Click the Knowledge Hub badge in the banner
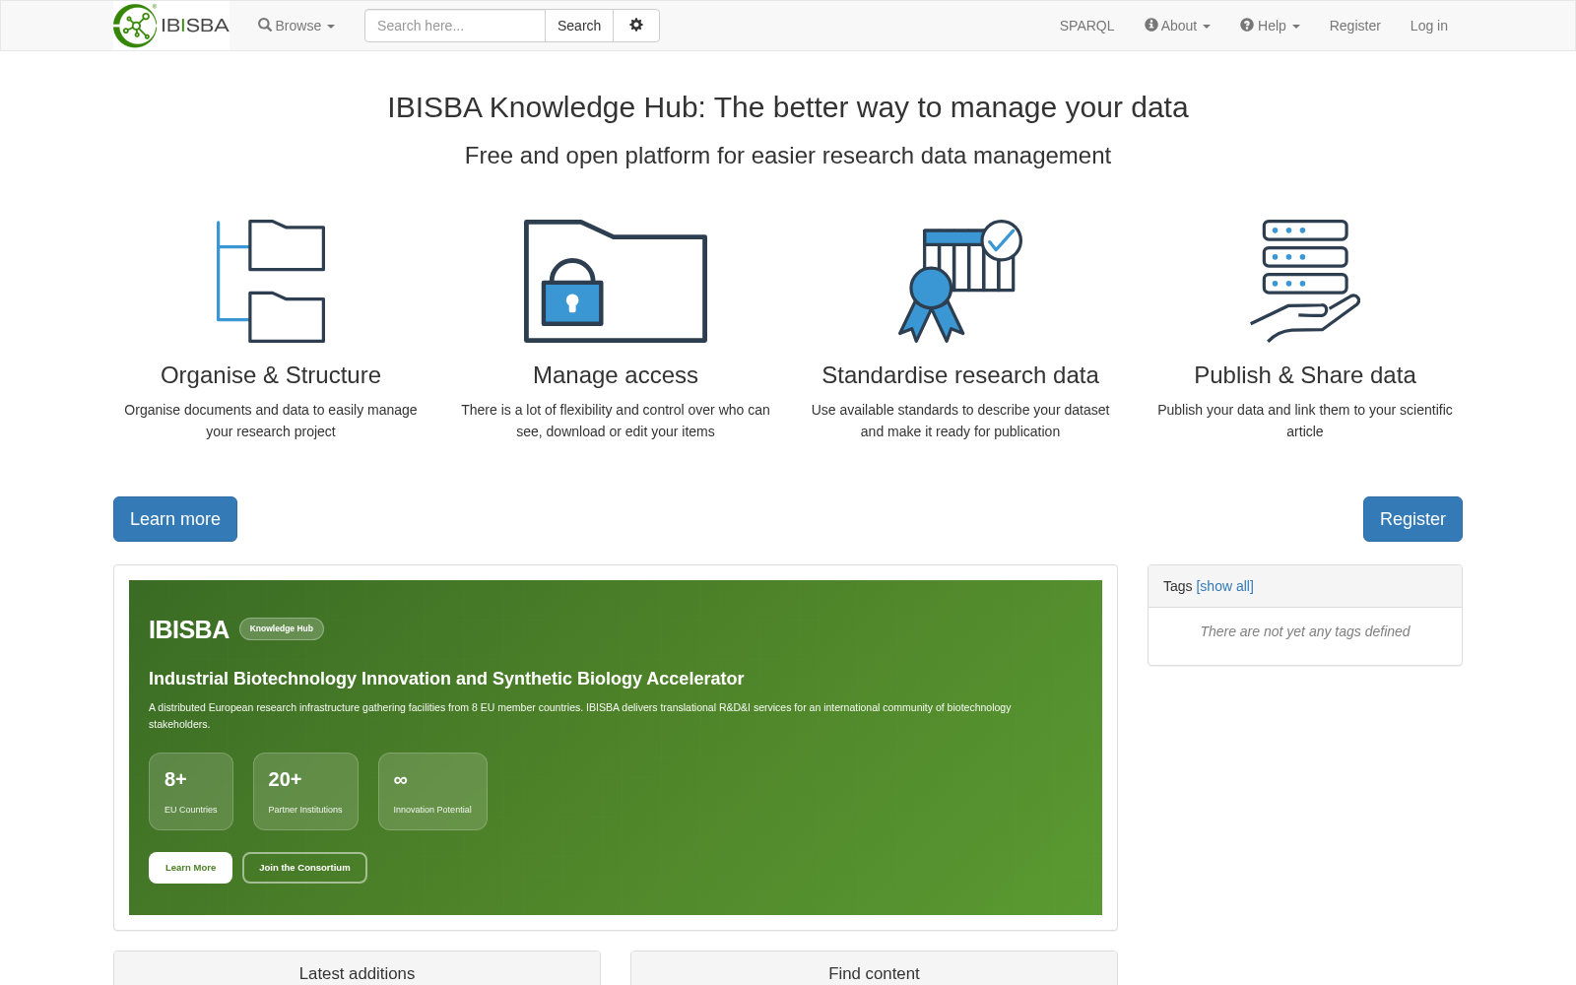 coord(282,628)
